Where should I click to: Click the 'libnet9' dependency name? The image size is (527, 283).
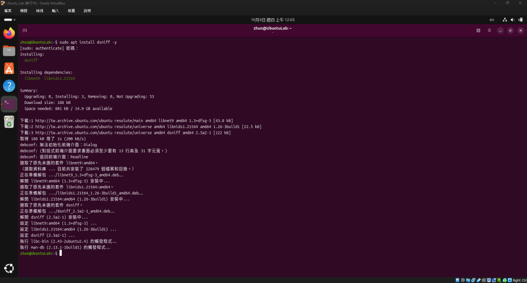(x=32, y=79)
